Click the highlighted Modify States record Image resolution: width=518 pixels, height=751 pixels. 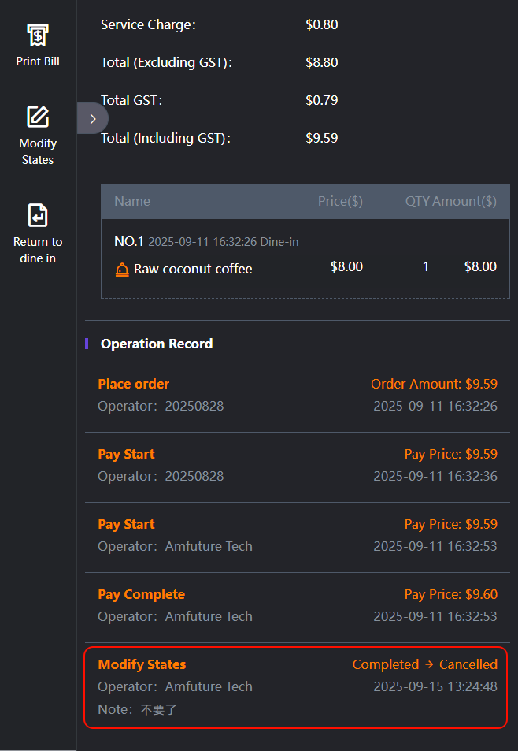(296, 686)
